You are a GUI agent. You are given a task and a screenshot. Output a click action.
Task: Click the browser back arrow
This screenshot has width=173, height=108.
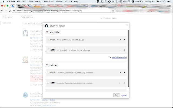(2, 11)
